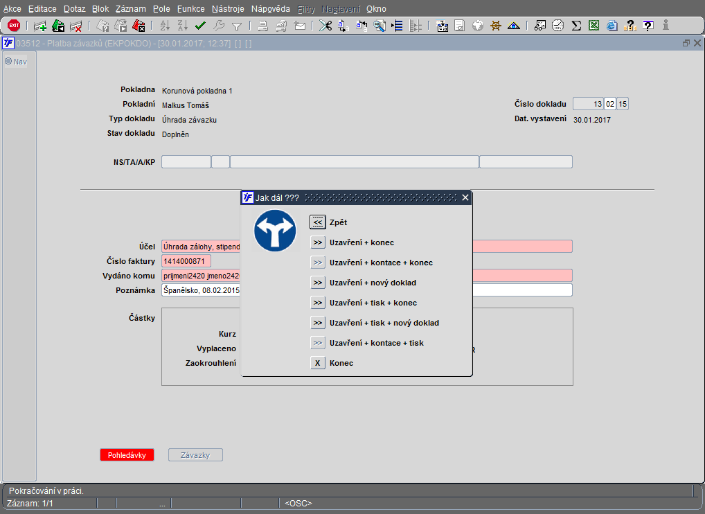Click the first NS/TA/A/KP field
The height and width of the screenshot is (514, 705).
point(186,162)
